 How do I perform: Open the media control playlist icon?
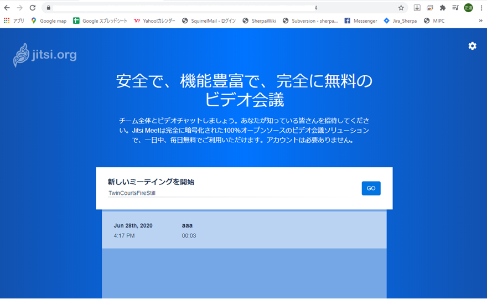(x=455, y=8)
